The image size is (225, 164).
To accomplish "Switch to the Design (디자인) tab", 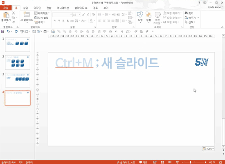I will click(37, 8).
